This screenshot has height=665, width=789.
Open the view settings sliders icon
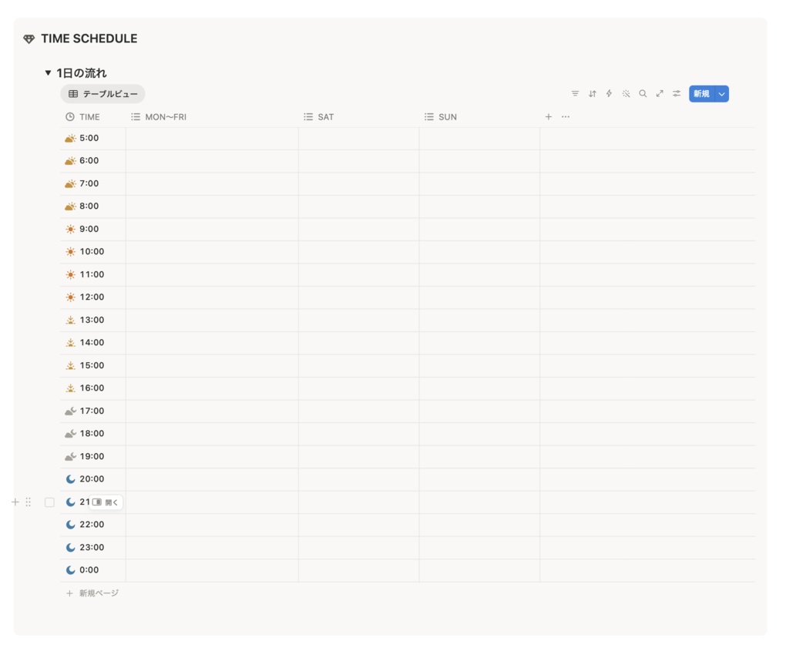(677, 94)
